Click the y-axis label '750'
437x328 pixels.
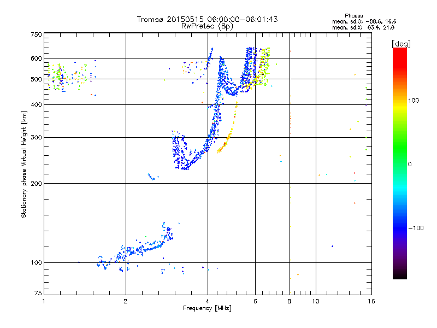pyautogui.click(x=36, y=34)
